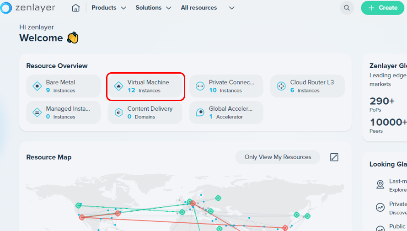Open the Products menu
407x231 pixels.
click(x=104, y=8)
